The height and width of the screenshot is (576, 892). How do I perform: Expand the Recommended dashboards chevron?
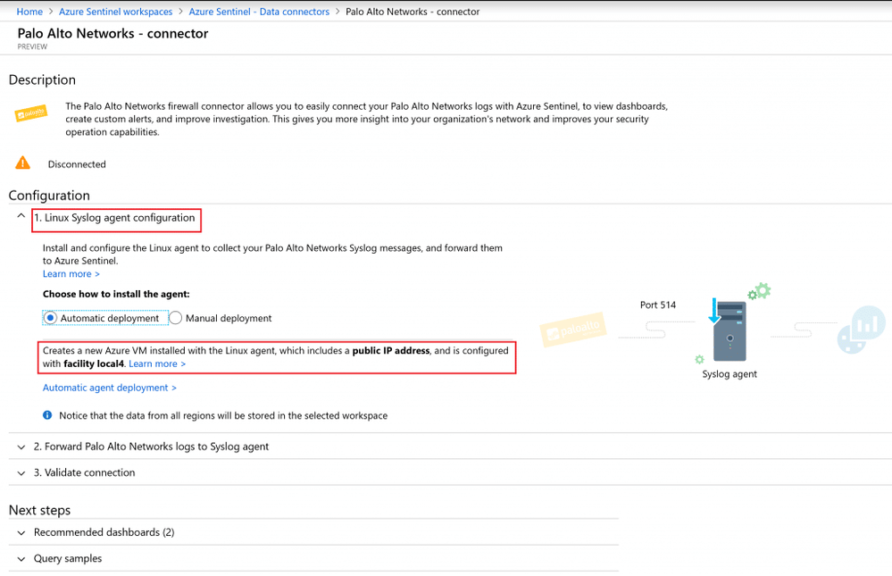pyautogui.click(x=21, y=533)
